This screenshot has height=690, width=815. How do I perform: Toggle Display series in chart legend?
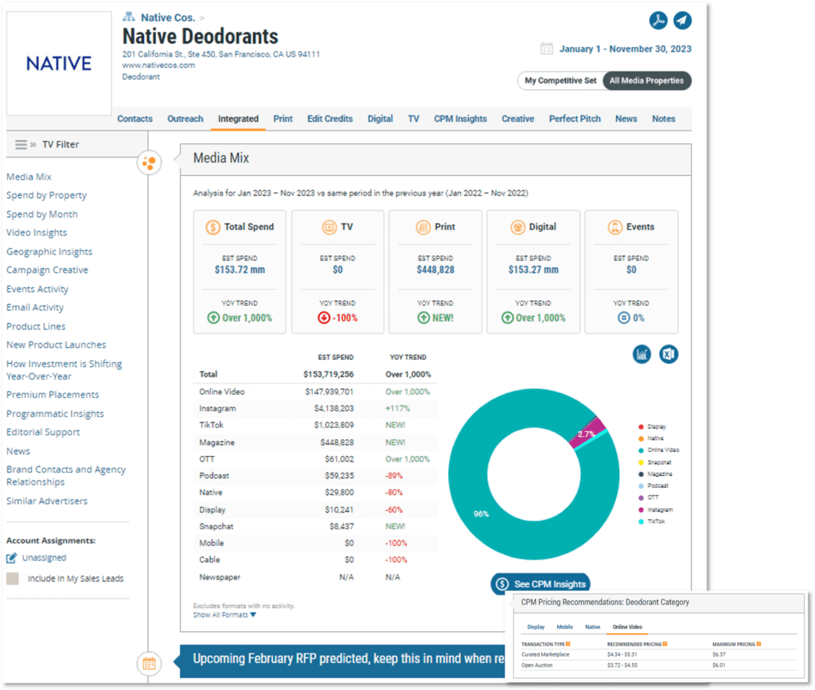pyautogui.click(x=652, y=427)
